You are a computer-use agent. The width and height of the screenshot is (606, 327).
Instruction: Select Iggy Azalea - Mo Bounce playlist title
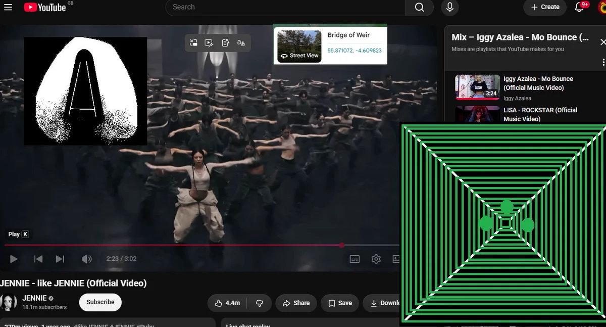538,83
